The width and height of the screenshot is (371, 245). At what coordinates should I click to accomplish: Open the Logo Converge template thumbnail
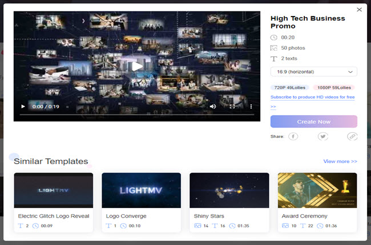coord(141,190)
